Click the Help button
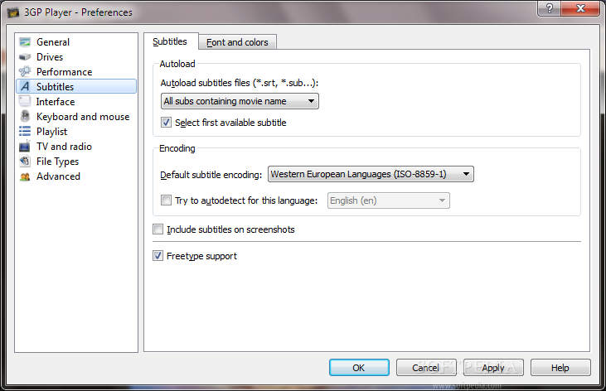The image size is (606, 391). [x=560, y=368]
